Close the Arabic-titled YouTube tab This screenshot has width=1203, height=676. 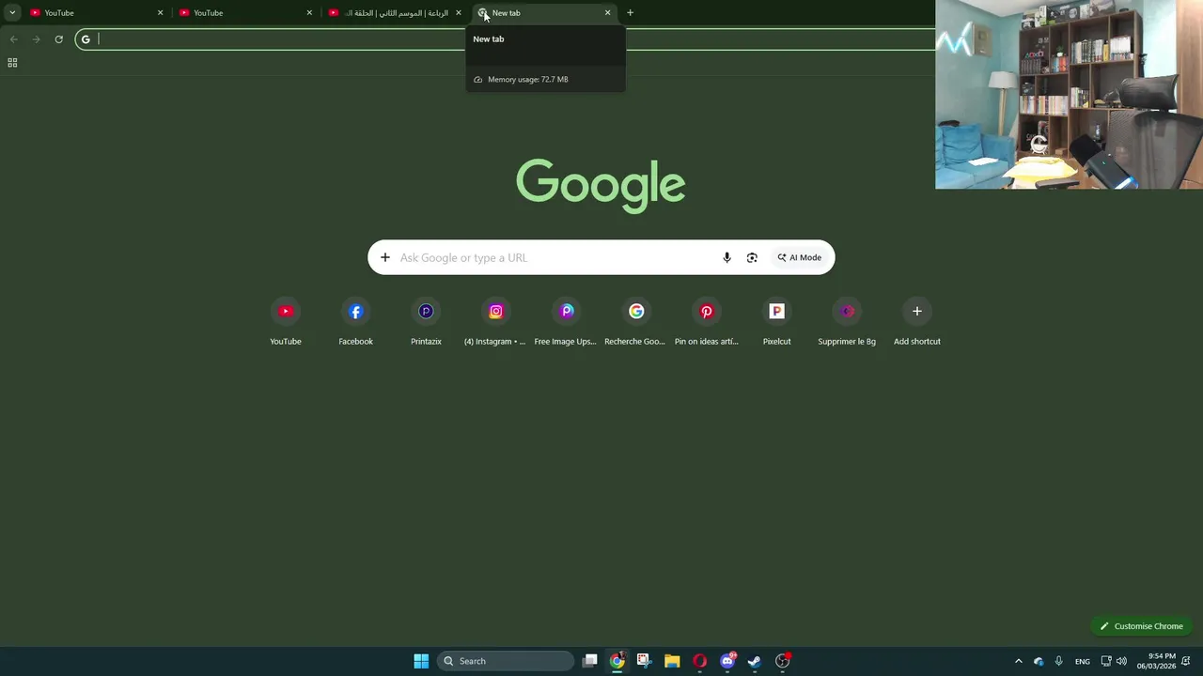tap(459, 13)
